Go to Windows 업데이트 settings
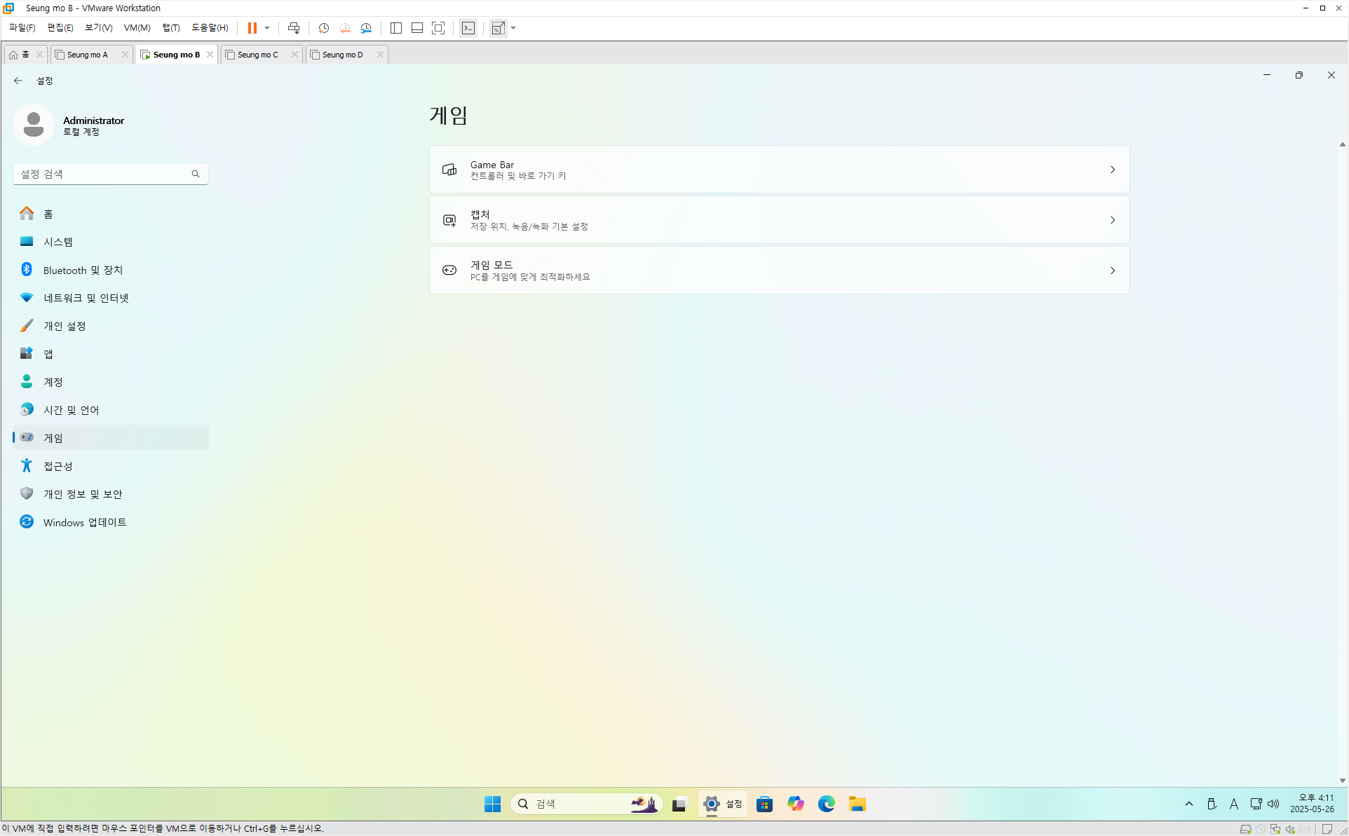Image resolution: width=1349 pixels, height=836 pixels. (84, 522)
